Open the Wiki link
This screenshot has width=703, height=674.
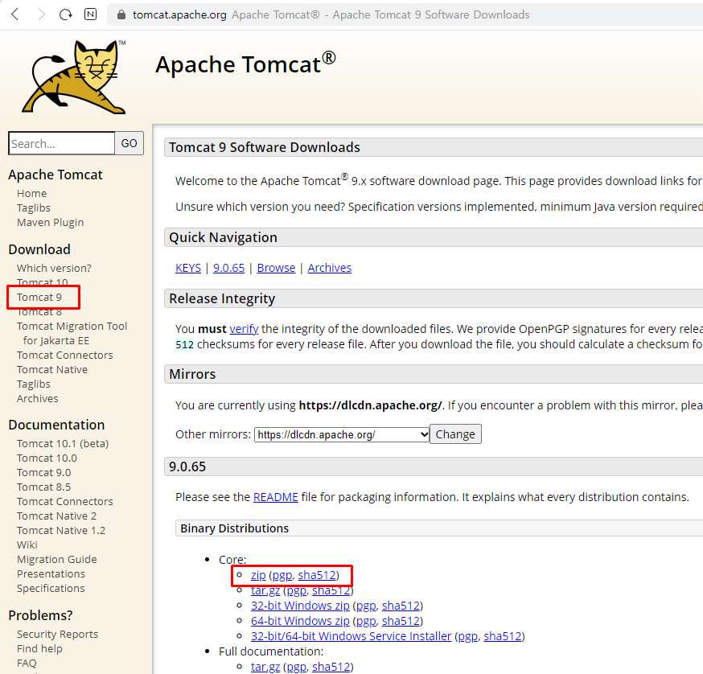tap(27, 545)
